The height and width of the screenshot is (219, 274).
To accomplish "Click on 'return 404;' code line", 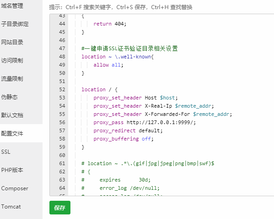I will click(x=110, y=24).
